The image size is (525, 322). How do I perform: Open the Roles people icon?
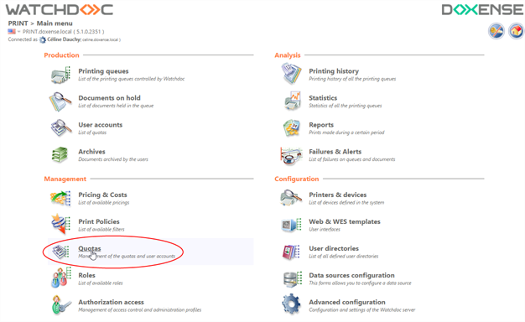[x=61, y=278]
